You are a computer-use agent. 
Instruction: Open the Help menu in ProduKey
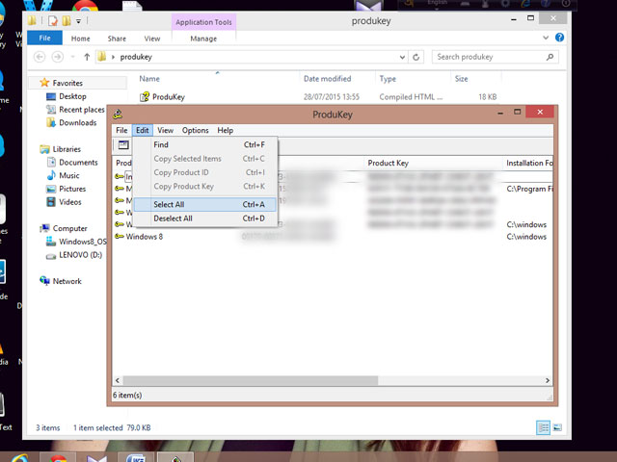click(x=225, y=131)
